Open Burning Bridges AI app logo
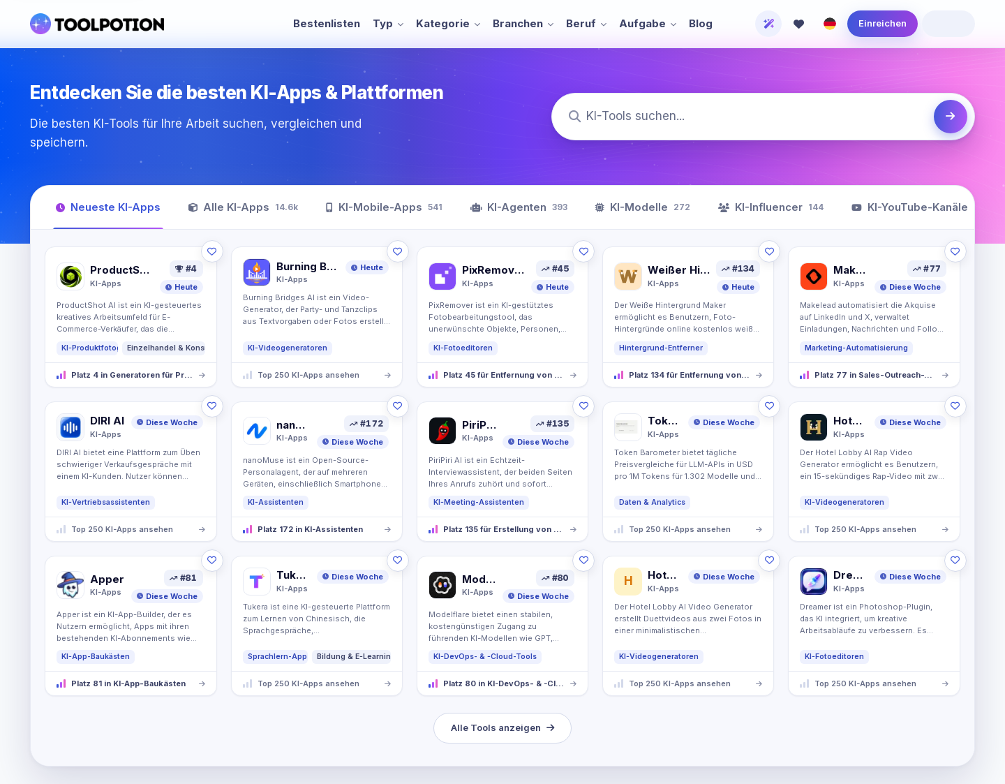 pyautogui.click(x=257, y=272)
